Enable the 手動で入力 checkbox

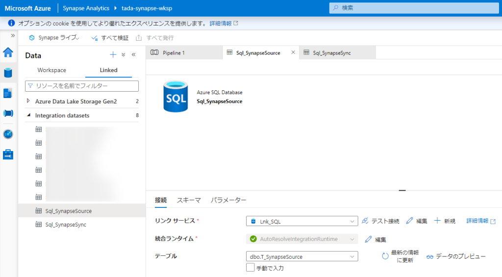point(251,268)
